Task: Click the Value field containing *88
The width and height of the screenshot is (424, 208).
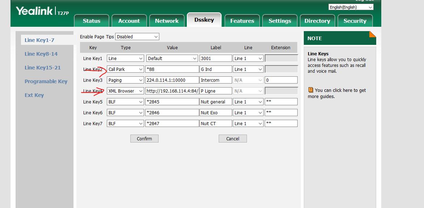Action: click(x=172, y=69)
